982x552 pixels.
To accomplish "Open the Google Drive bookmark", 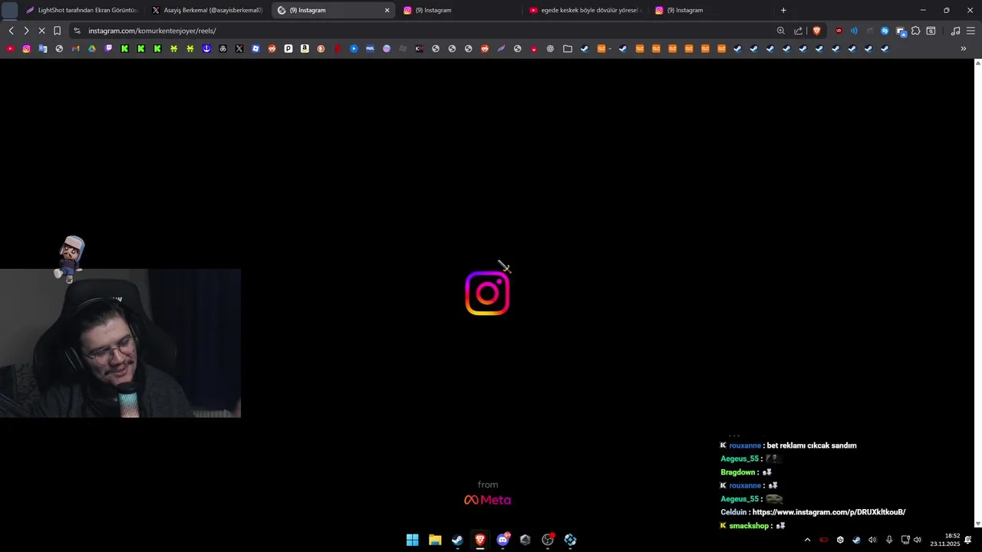I will coord(92,48).
